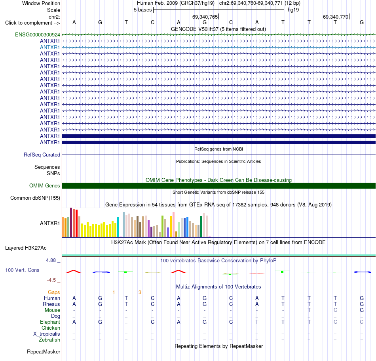The height and width of the screenshot is (361, 376).
Task: Click the OMIM Genes track label
Action: (x=45, y=186)
